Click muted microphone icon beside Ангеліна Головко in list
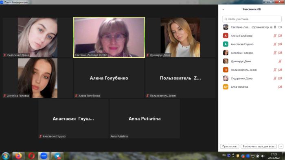Viewport: 285px width, 160px height. (275, 53)
